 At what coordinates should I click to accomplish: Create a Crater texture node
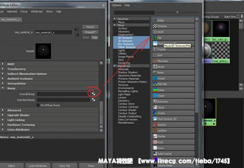coord(174,113)
